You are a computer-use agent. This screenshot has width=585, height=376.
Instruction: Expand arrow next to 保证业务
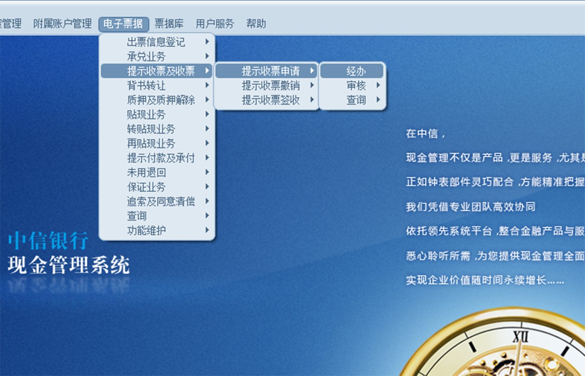coord(207,187)
